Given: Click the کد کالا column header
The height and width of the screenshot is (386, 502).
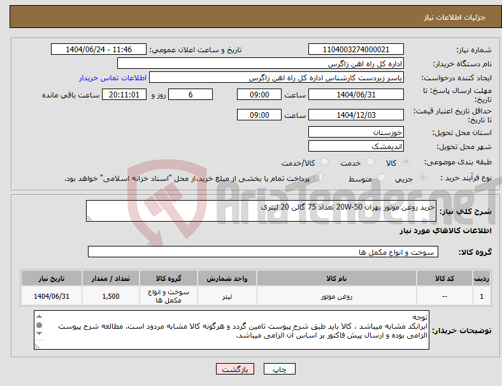Looking at the screenshot, I should click(x=445, y=278).
